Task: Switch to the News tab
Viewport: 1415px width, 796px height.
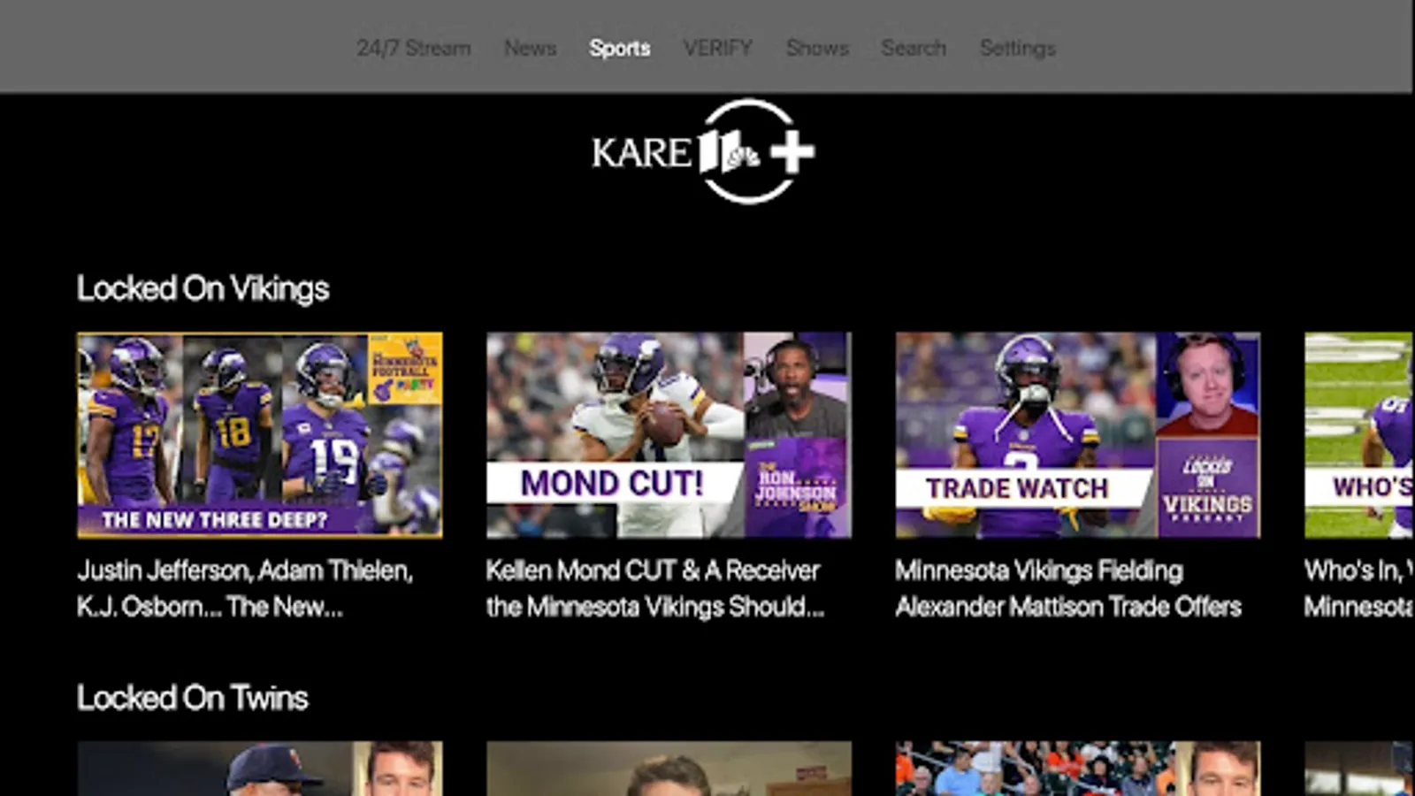Action: 531,48
